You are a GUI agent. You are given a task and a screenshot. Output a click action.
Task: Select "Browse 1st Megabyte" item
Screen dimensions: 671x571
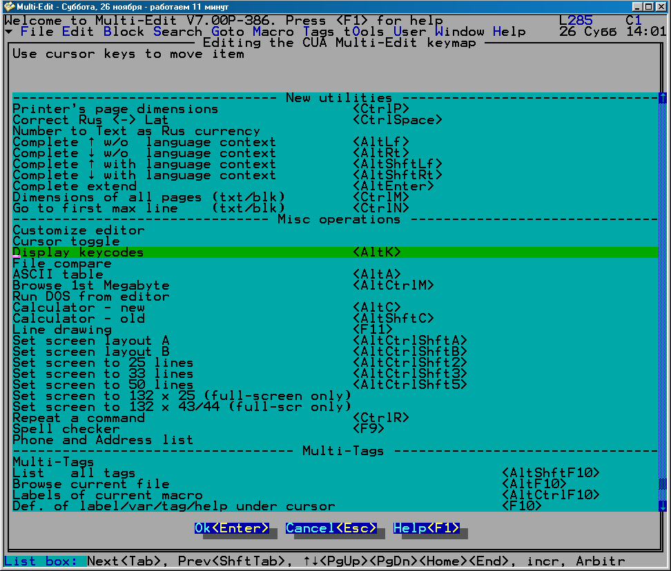point(335,285)
